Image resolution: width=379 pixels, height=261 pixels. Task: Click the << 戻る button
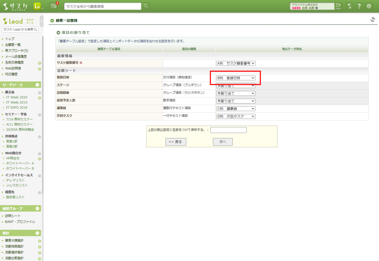175,142
